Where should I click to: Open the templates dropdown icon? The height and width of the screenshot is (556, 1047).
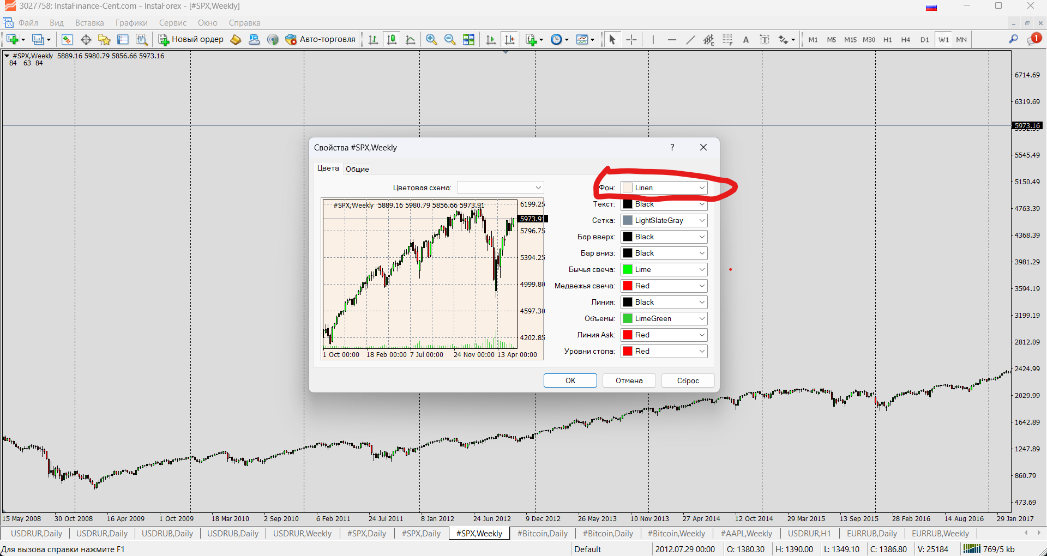(585, 39)
